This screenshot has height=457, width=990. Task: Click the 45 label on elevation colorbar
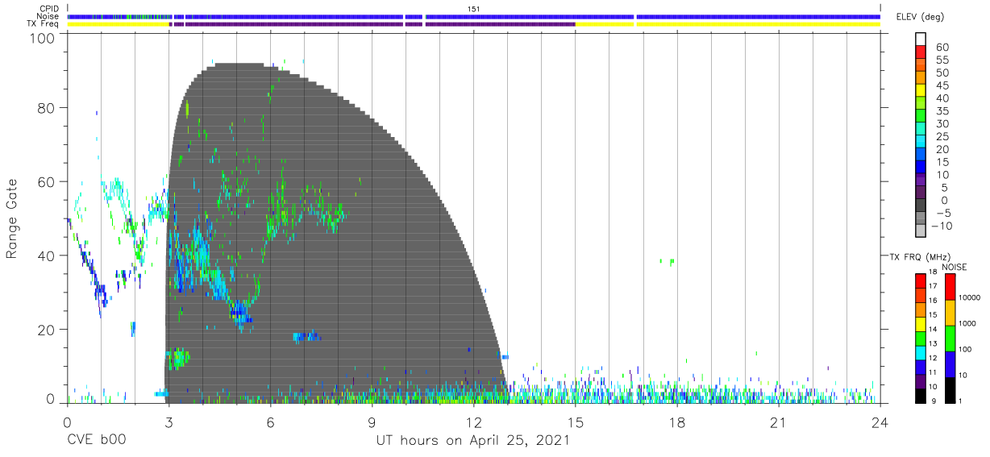(941, 86)
